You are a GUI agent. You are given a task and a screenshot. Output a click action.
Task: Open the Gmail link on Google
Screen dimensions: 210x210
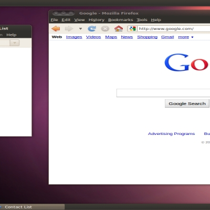click(167, 37)
